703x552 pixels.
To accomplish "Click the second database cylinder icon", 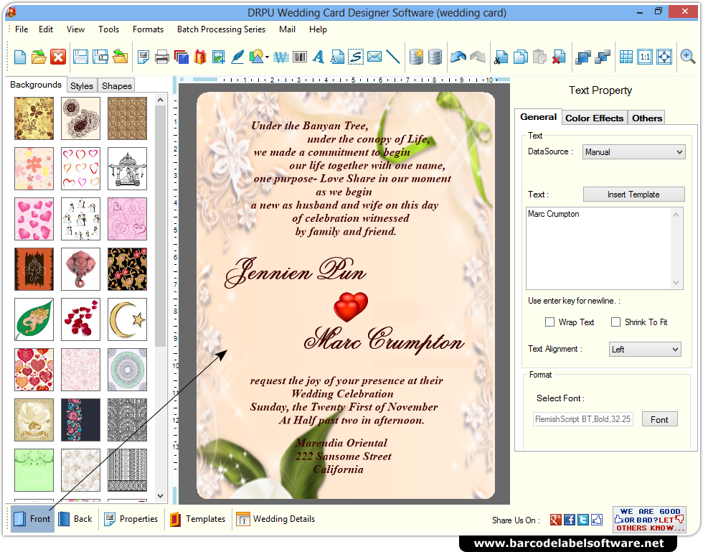I will [x=435, y=57].
